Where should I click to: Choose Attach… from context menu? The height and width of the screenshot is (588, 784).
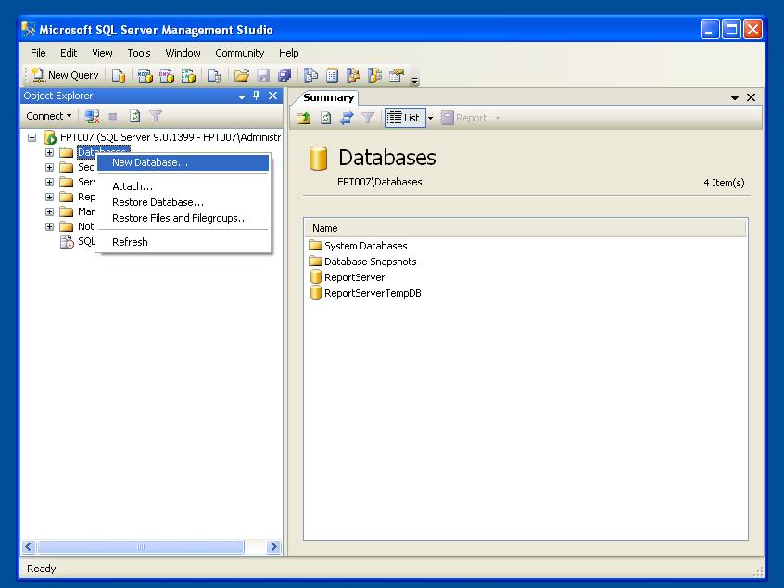click(x=183, y=186)
